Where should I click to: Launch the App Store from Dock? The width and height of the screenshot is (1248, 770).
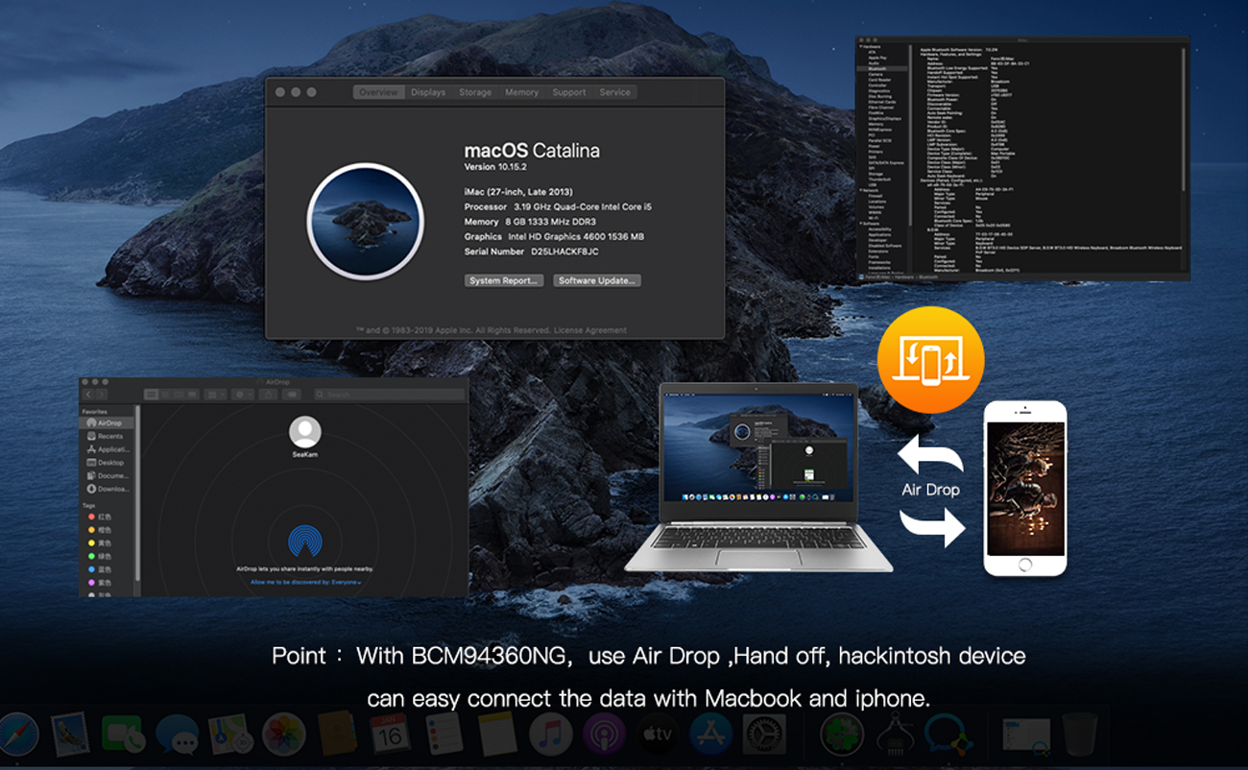click(711, 734)
